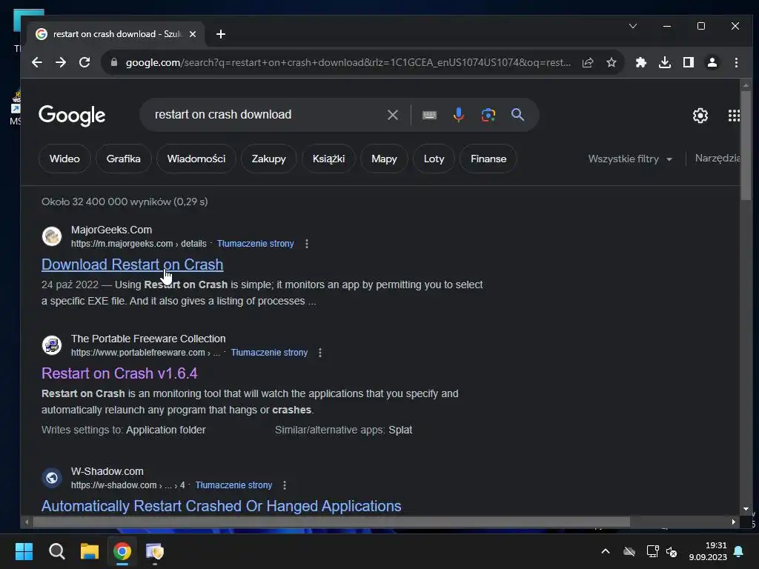Open the notification bell in the taskbar
The image size is (759, 569).
pyautogui.click(x=739, y=551)
